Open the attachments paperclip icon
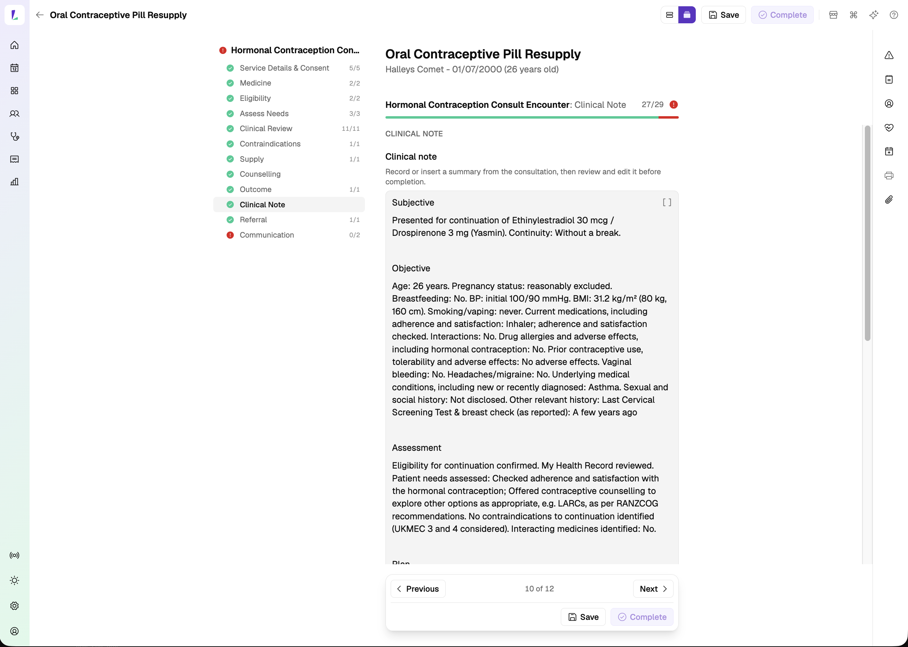This screenshot has width=908, height=647. pyautogui.click(x=889, y=200)
